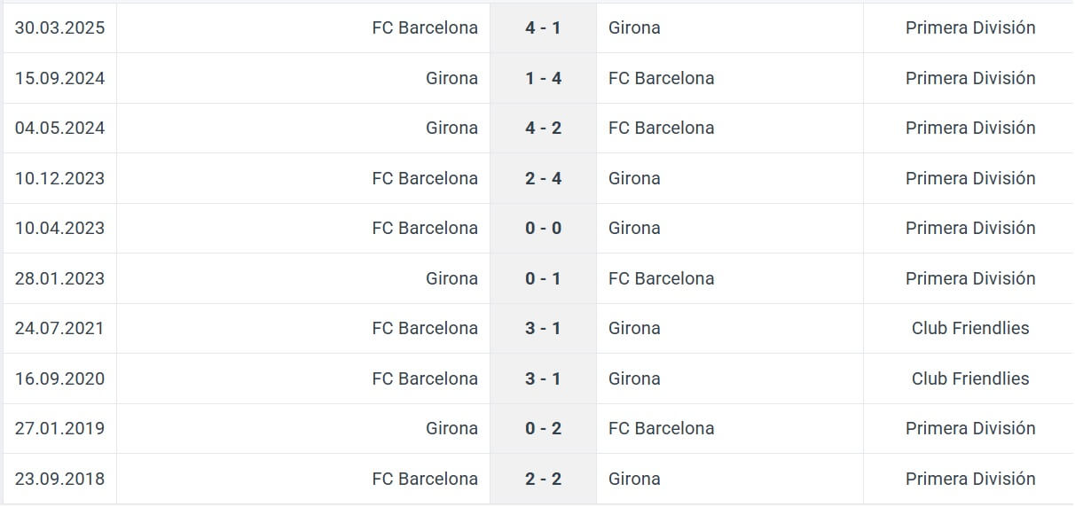Open FC Barcelona away team on 28.01.2023

point(661,278)
